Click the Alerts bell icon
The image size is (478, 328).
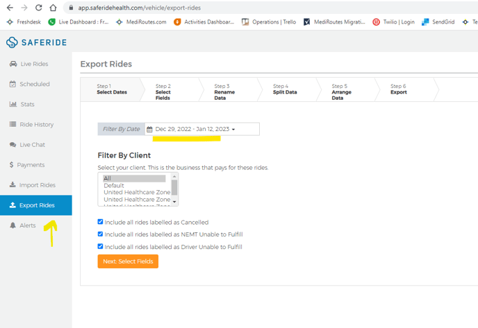pyautogui.click(x=13, y=225)
